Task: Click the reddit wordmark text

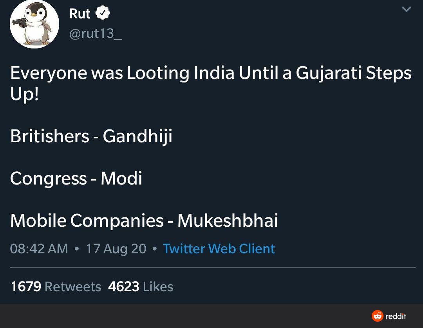Action: coord(396,316)
